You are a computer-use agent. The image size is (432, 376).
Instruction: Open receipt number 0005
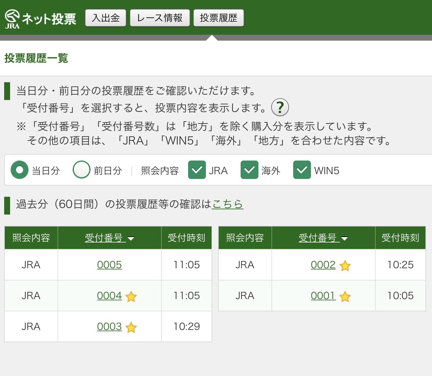pos(109,265)
